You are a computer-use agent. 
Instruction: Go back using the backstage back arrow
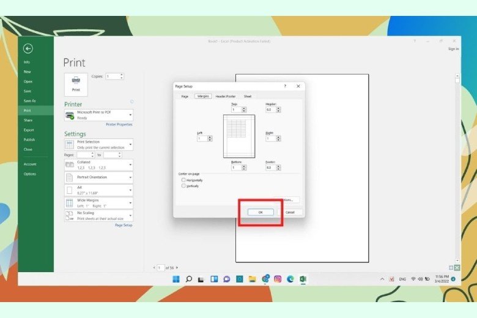[x=28, y=49]
